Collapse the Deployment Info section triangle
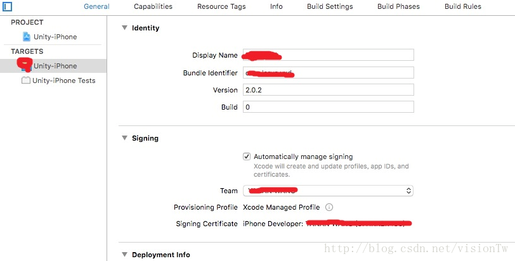 [x=124, y=255]
